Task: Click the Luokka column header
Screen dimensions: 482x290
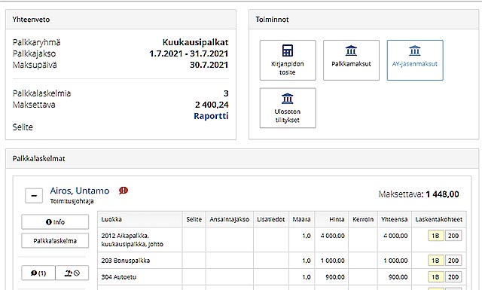Action: click(x=111, y=219)
